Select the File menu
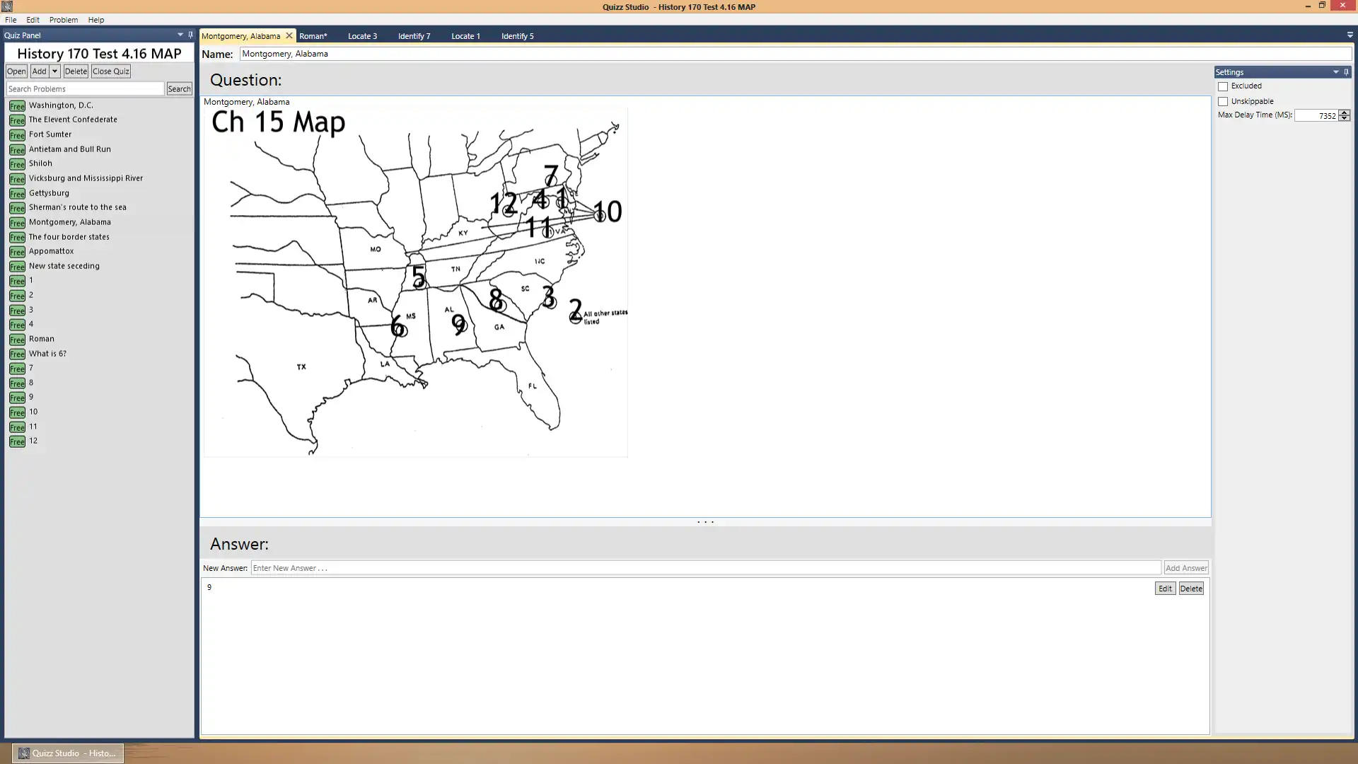This screenshot has width=1358, height=764. point(11,20)
